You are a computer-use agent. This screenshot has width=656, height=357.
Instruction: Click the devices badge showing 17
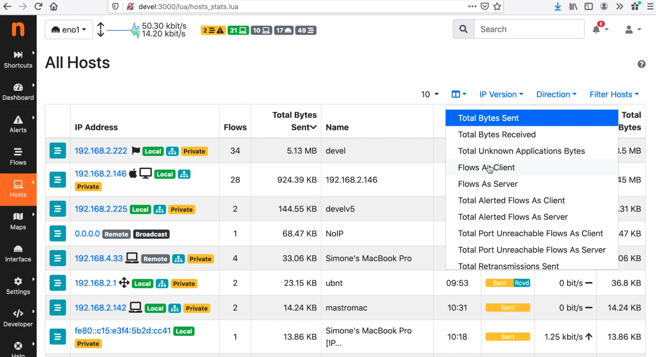pyautogui.click(x=284, y=31)
